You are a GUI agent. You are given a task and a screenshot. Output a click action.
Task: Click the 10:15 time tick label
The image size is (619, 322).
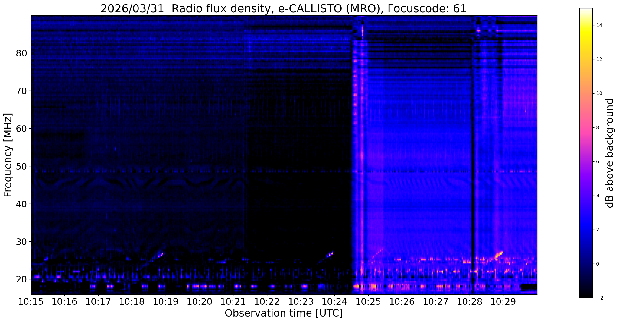click(31, 301)
